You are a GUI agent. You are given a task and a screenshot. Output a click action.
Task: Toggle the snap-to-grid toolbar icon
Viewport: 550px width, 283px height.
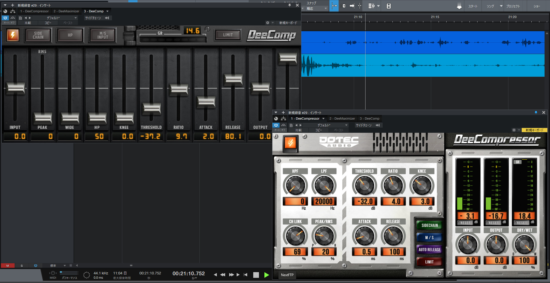[x=334, y=6]
